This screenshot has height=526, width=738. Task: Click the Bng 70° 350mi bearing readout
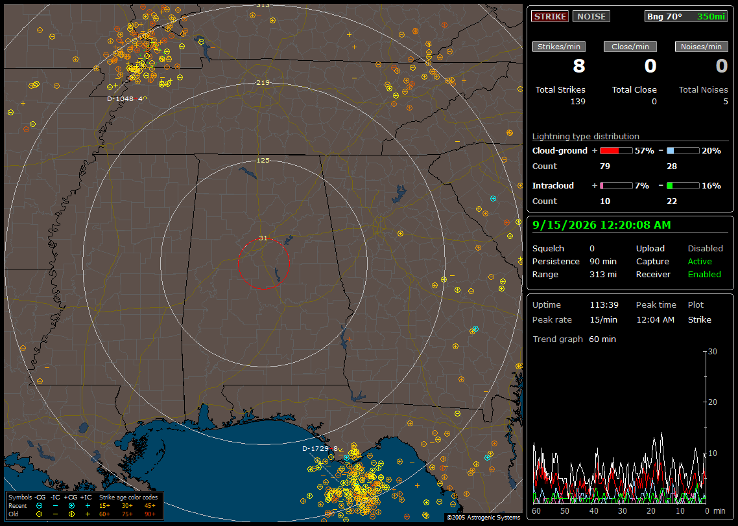tap(686, 16)
